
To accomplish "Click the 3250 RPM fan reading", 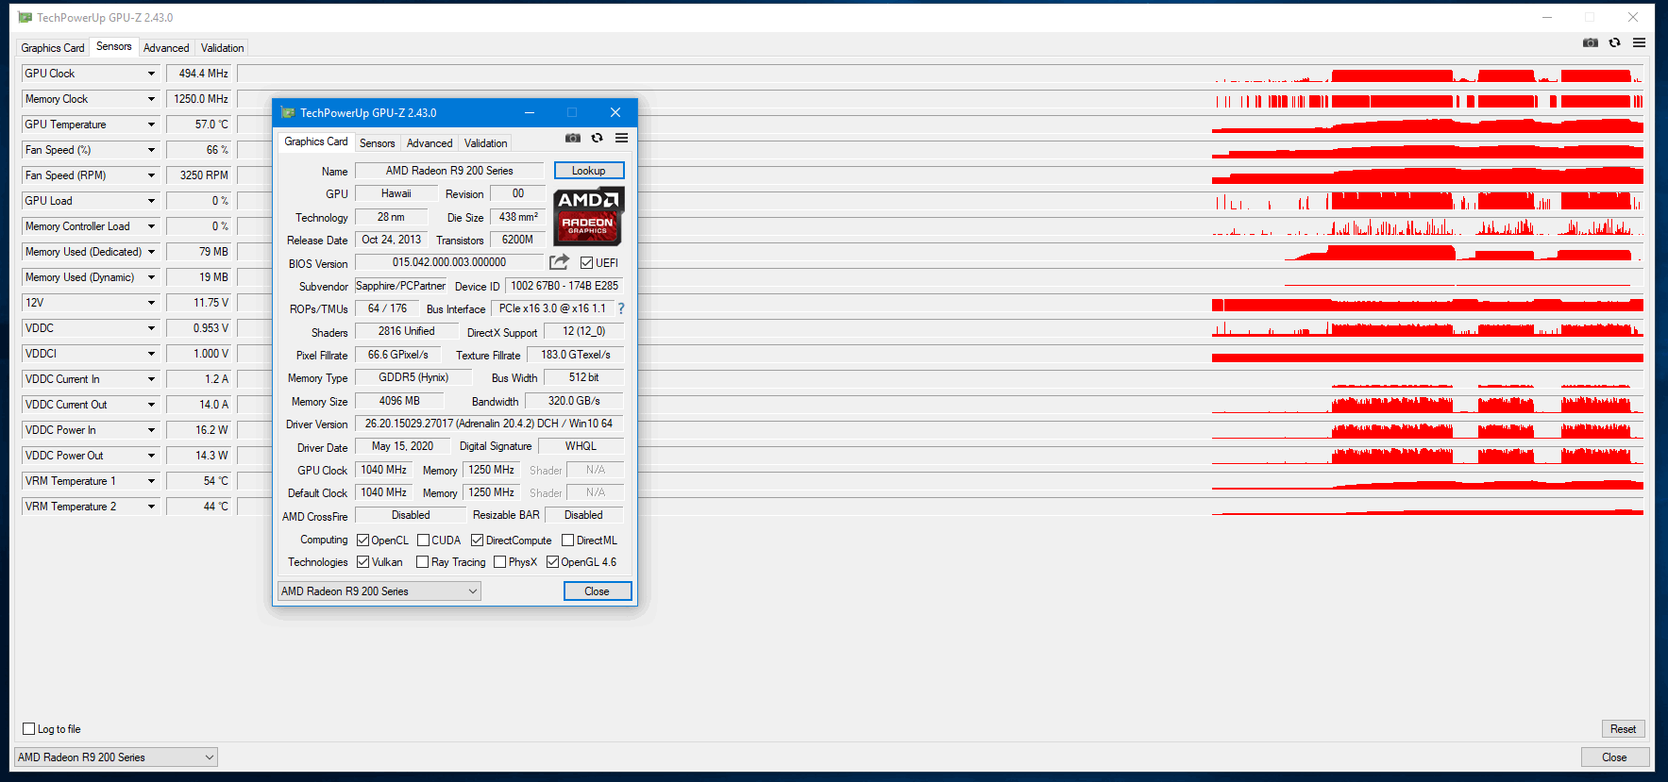I will point(199,175).
